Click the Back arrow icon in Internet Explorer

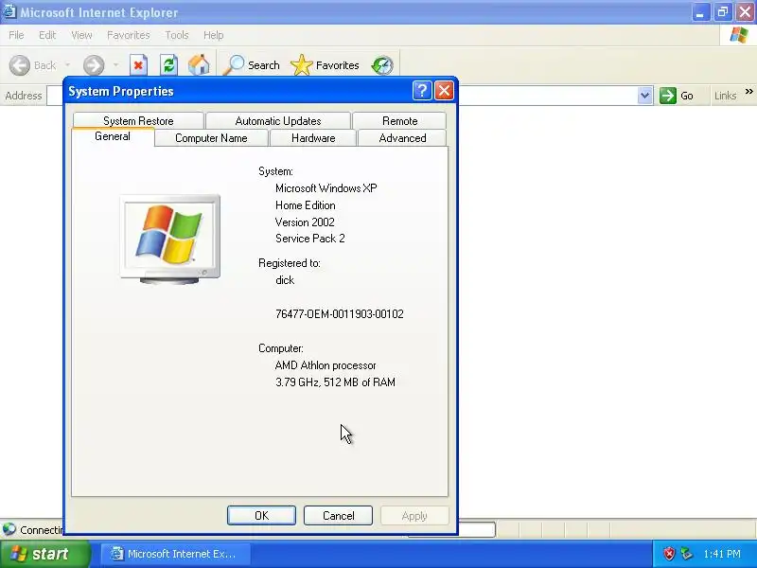20,65
